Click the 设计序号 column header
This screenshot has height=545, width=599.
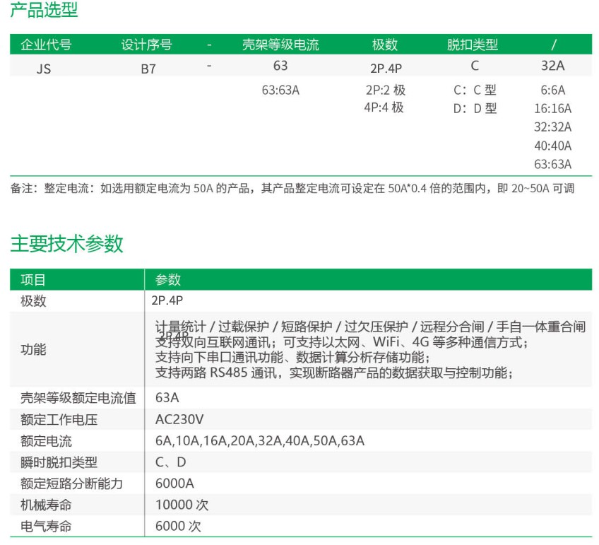pos(146,45)
